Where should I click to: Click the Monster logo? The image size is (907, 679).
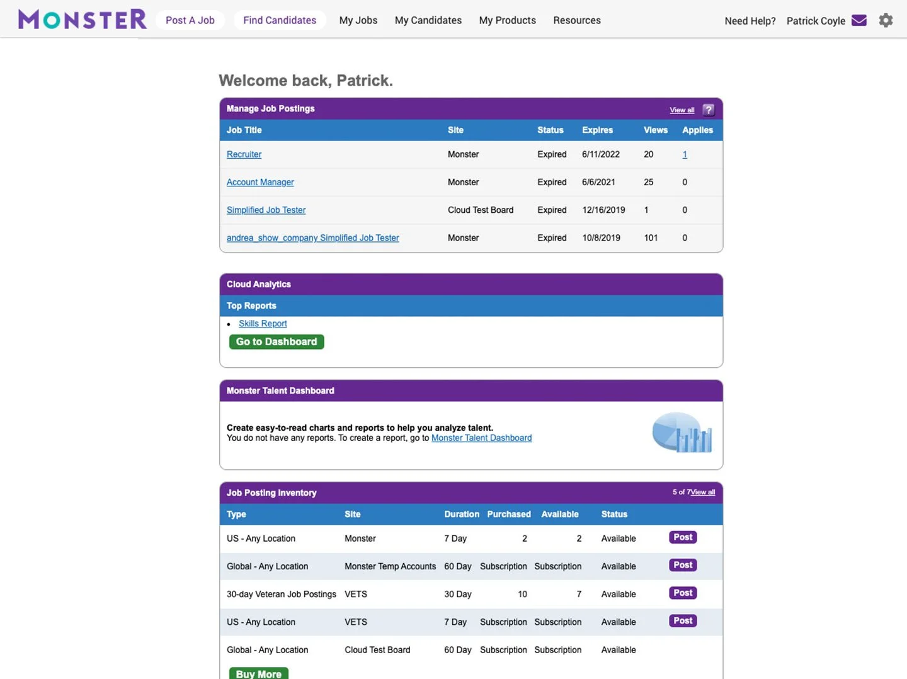coord(83,20)
